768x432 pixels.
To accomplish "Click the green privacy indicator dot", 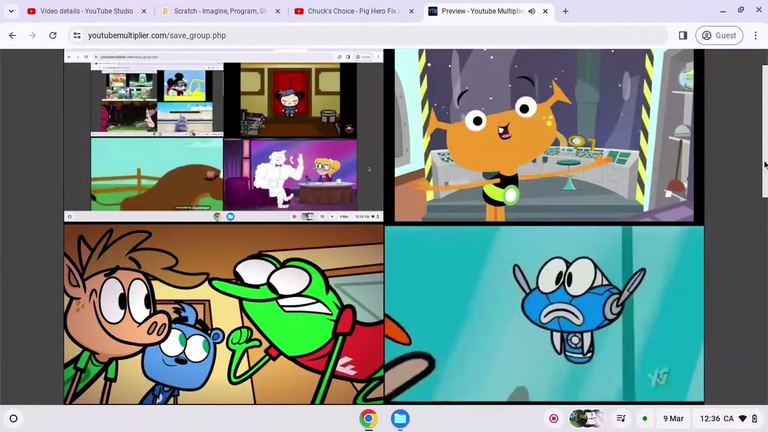I will 644,419.
